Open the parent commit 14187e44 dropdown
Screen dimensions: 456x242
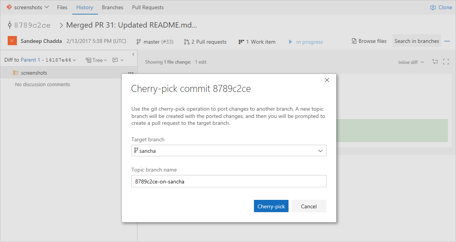pos(60,60)
